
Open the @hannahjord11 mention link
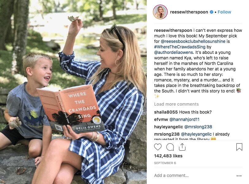(x=184, y=119)
